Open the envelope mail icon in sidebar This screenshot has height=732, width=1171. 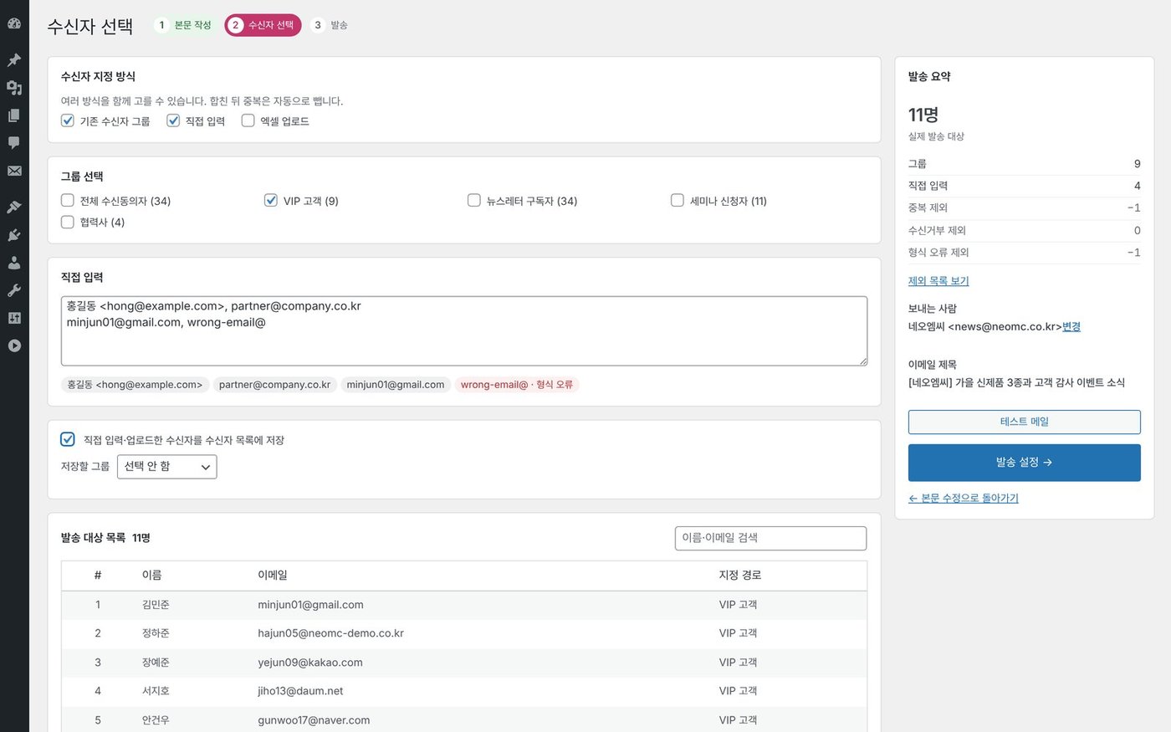tap(14, 171)
